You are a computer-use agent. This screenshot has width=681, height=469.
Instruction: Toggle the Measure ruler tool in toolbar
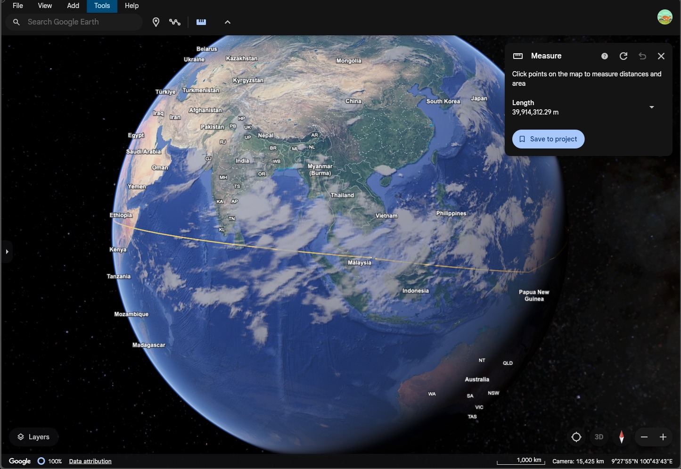[x=201, y=22]
